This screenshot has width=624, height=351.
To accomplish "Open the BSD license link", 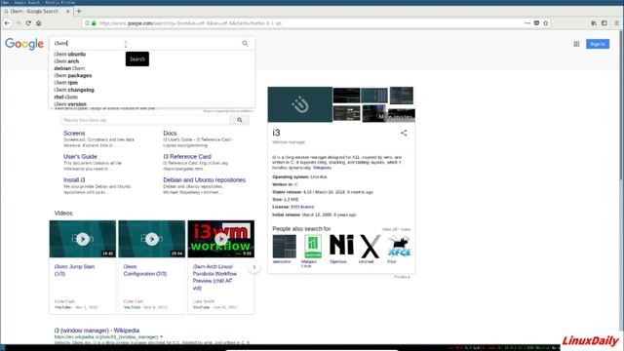I will [x=302, y=207].
